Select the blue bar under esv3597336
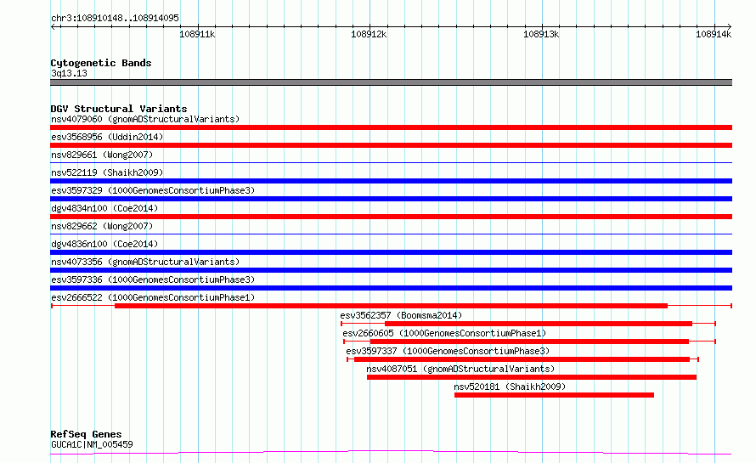 pyautogui.click(x=391, y=288)
